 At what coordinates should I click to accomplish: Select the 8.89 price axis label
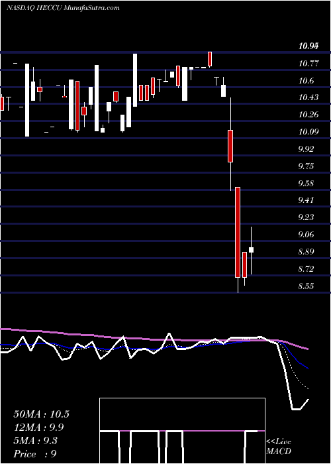(307, 252)
